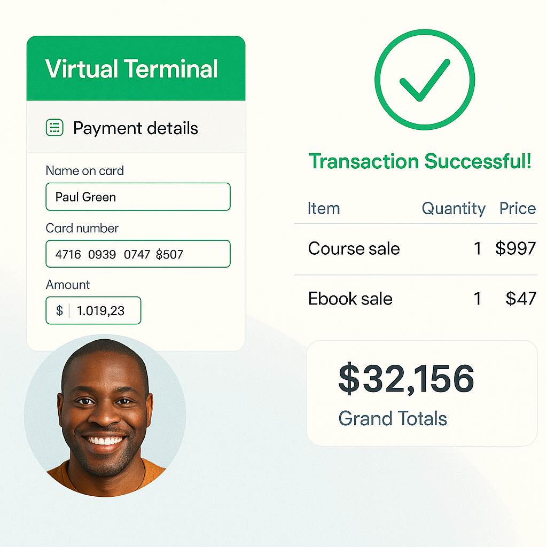Viewport: 547px width, 547px height.
Task: Click the Transaction Successful! message
Action: click(x=420, y=161)
